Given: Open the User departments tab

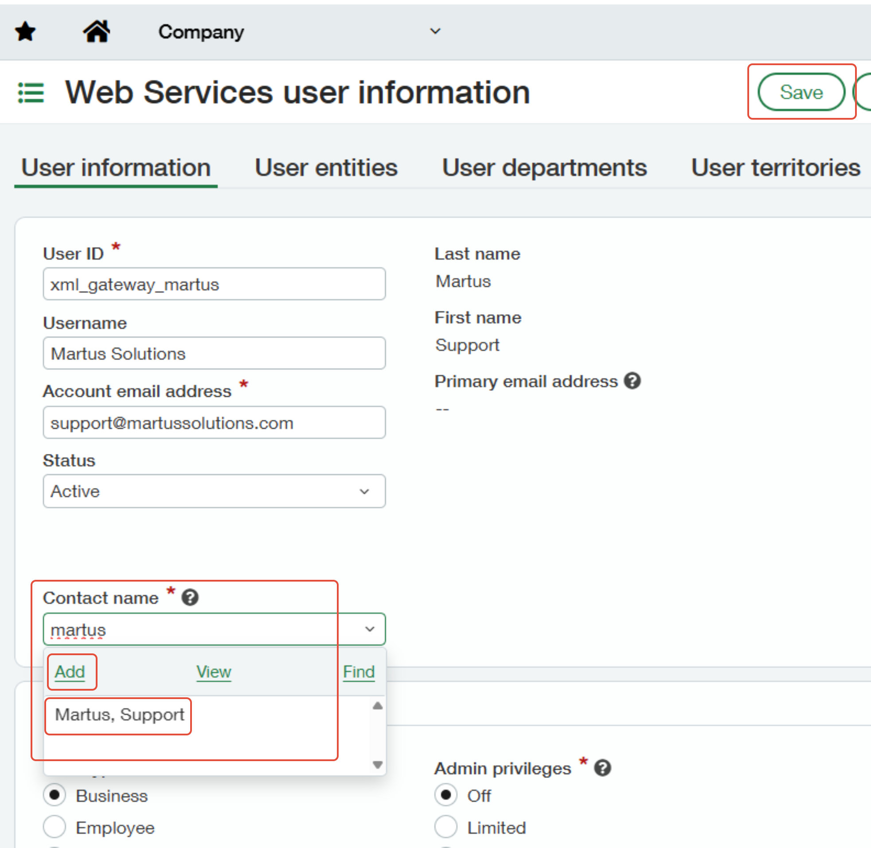Looking at the screenshot, I should (x=544, y=168).
